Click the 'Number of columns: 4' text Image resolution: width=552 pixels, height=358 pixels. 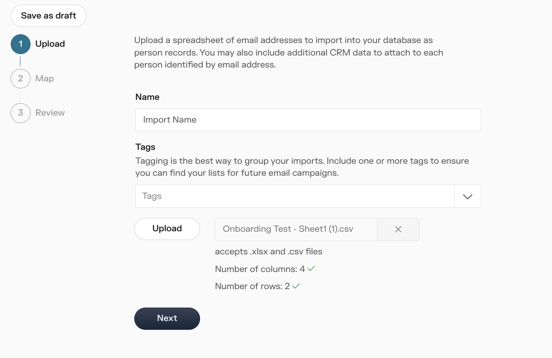click(260, 269)
